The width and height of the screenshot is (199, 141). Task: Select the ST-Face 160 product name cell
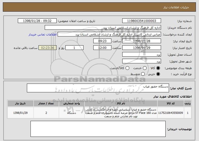click(121, 113)
